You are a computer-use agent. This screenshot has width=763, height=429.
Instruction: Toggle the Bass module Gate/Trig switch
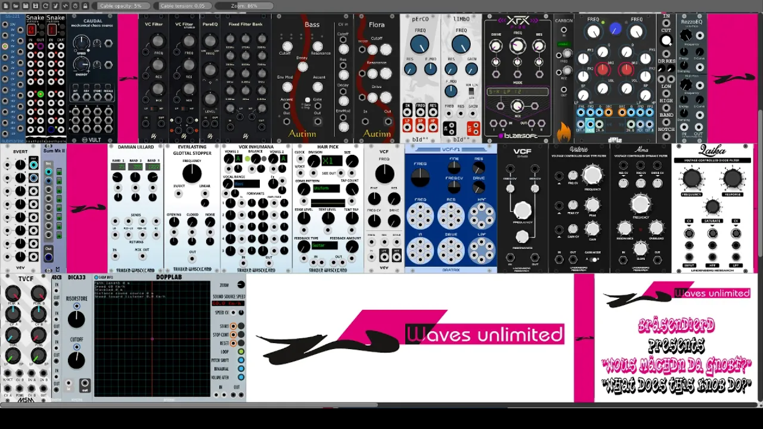pos(308,100)
